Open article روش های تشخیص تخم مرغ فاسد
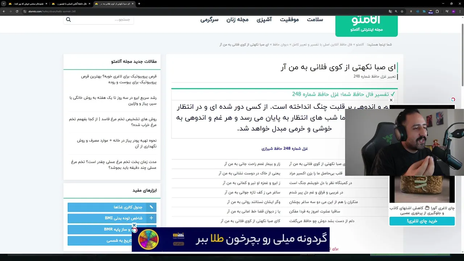 [113, 122]
